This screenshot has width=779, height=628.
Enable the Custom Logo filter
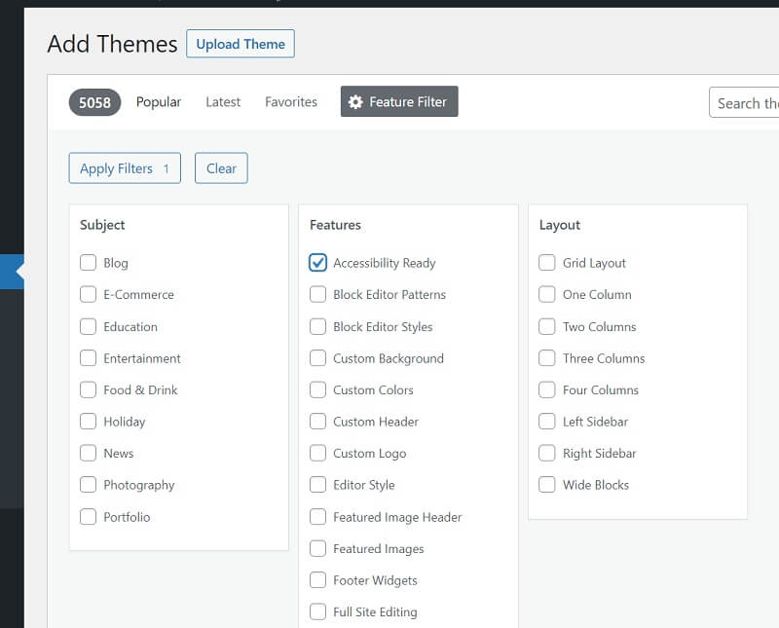tap(318, 453)
